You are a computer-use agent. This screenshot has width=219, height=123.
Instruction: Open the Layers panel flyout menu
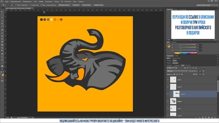pos(218,65)
